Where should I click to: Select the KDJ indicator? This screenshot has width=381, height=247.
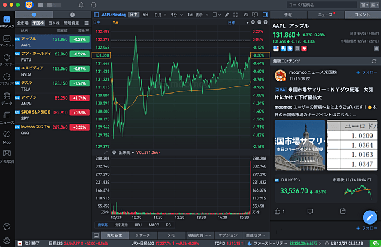138,225
